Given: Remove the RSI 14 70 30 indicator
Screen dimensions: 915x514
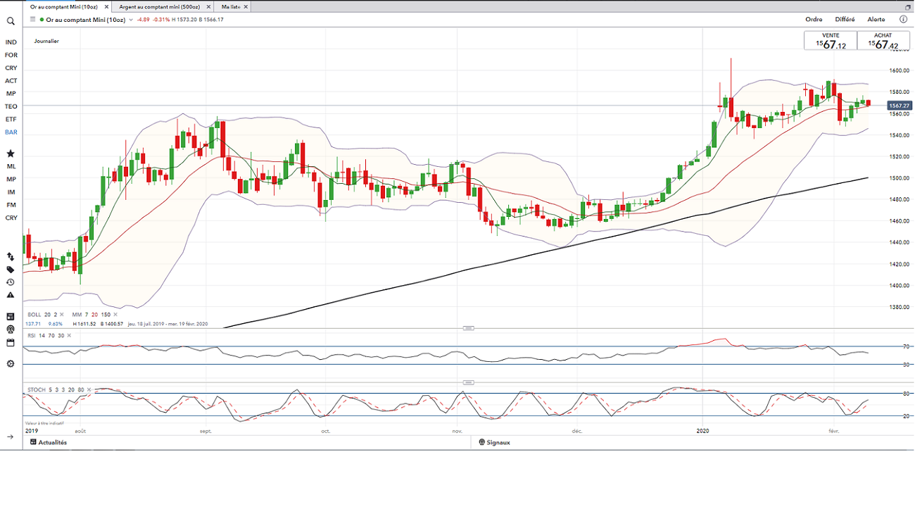Looking at the screenshot, I should point(69,335).
